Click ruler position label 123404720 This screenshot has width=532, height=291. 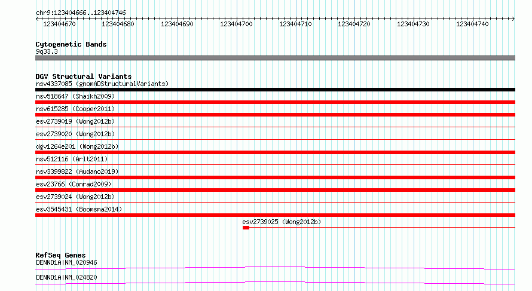tap(354, 24)
